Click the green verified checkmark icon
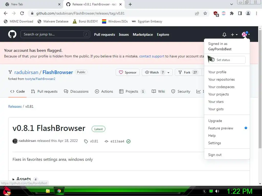Image resolution: width=262 pixels, height=196 pixels. (128, 141)
